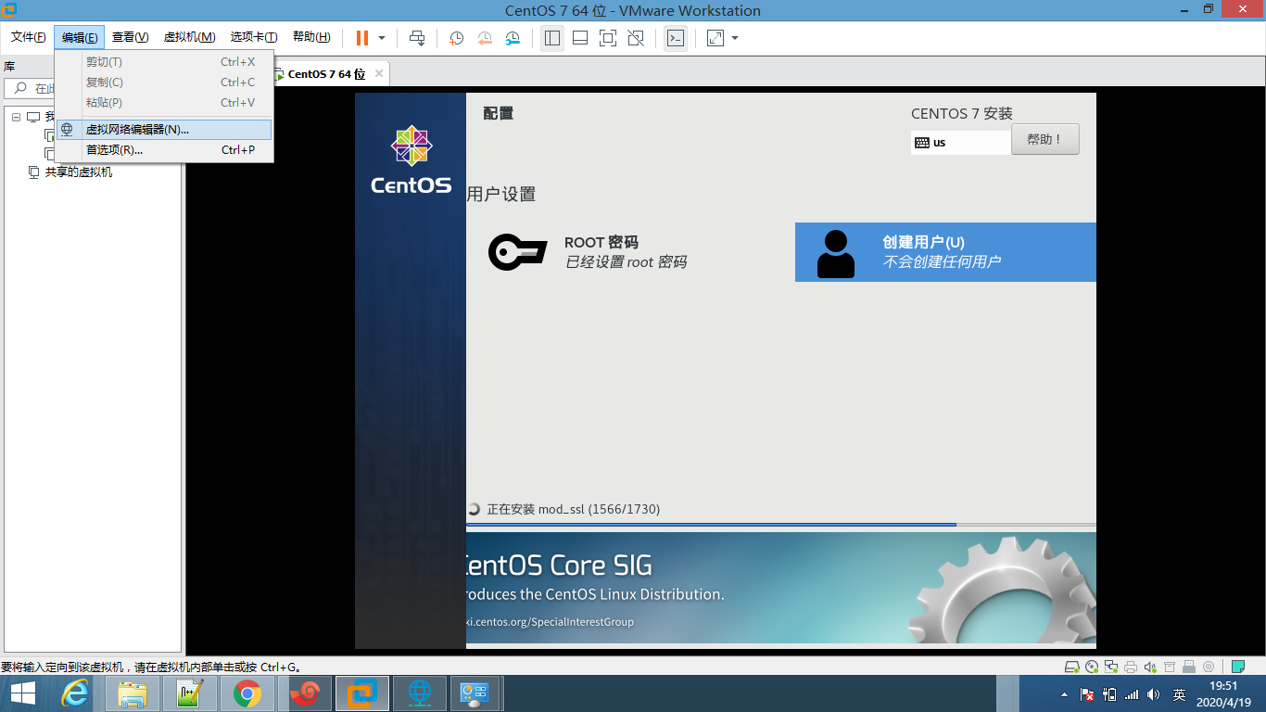Click the CD/DVD device status icon

(x=1092, y=667)
